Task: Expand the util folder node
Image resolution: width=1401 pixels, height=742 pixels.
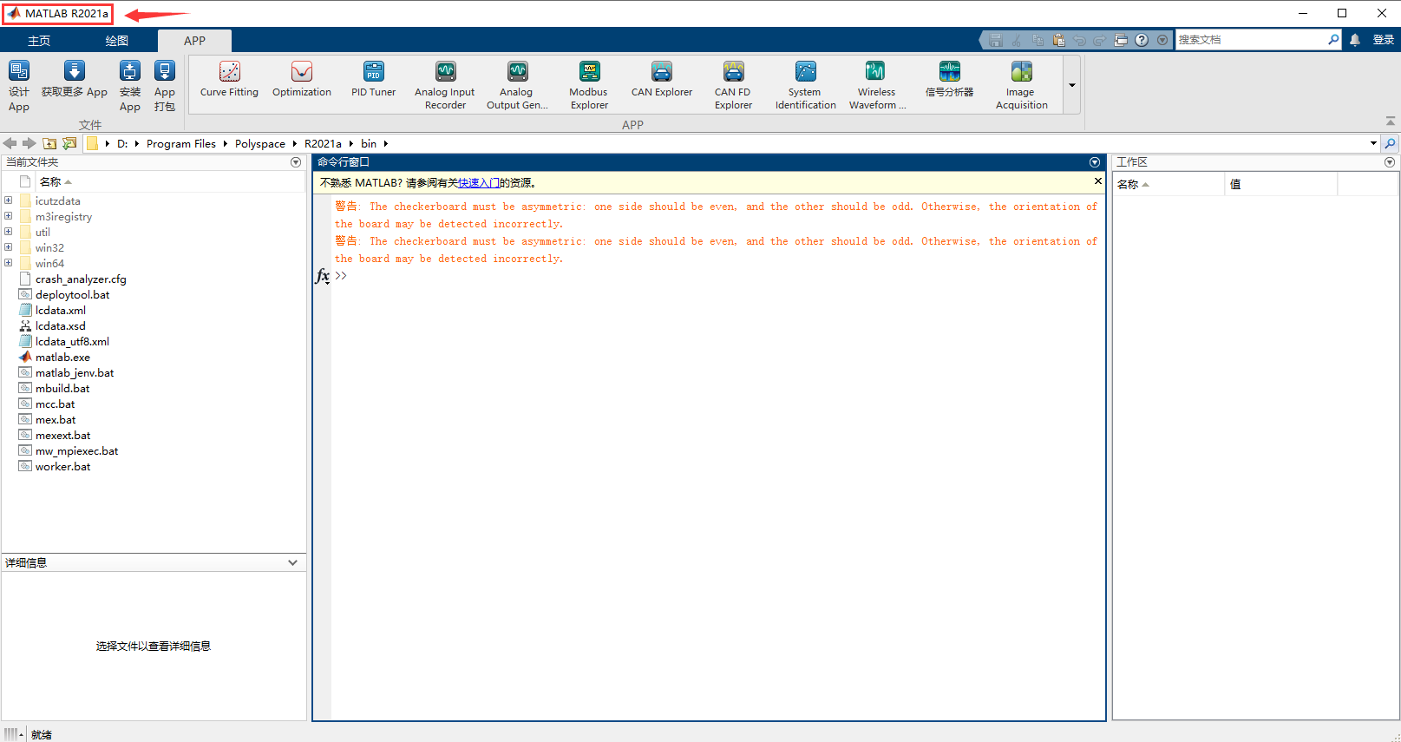Action: click(9, 232)
